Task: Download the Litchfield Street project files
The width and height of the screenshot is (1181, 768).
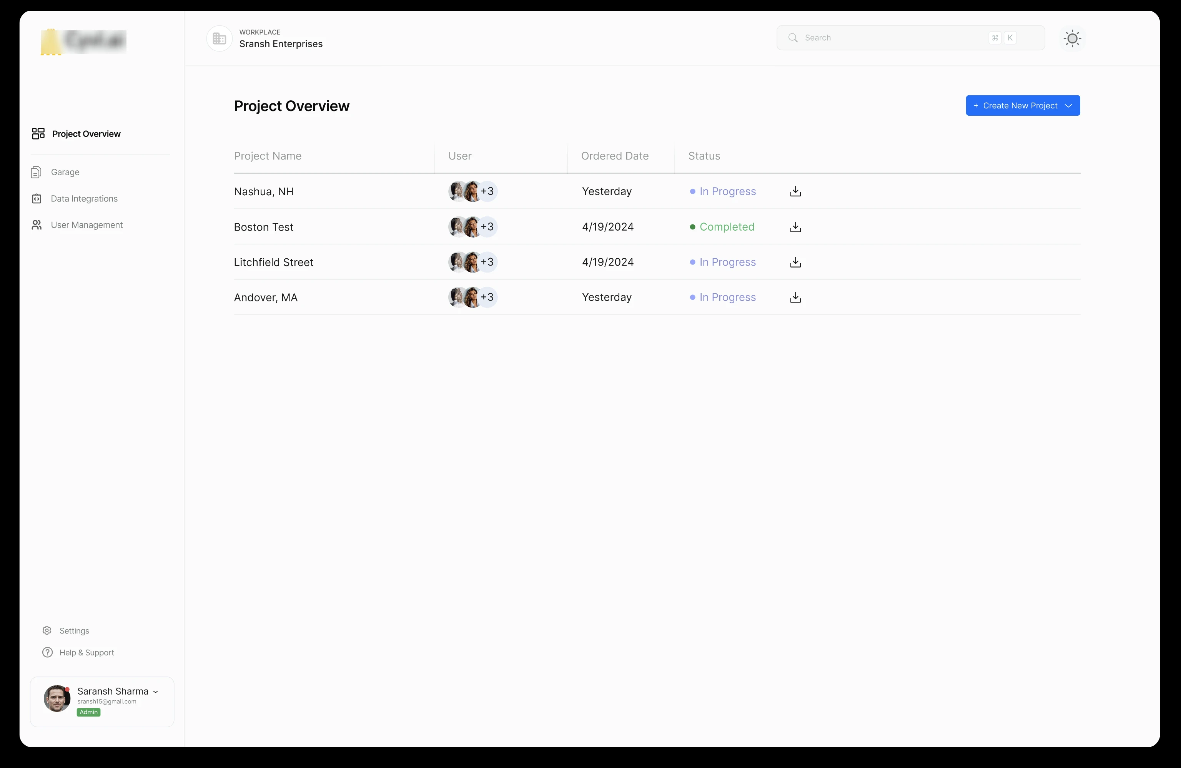Action: click(795, 262)
